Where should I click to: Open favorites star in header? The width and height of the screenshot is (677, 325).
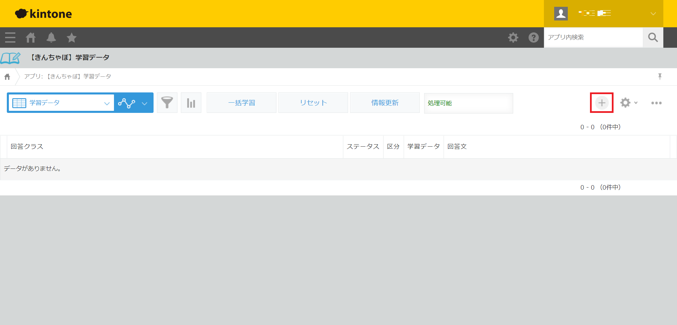pyautogui.click(x=72, y=38)
